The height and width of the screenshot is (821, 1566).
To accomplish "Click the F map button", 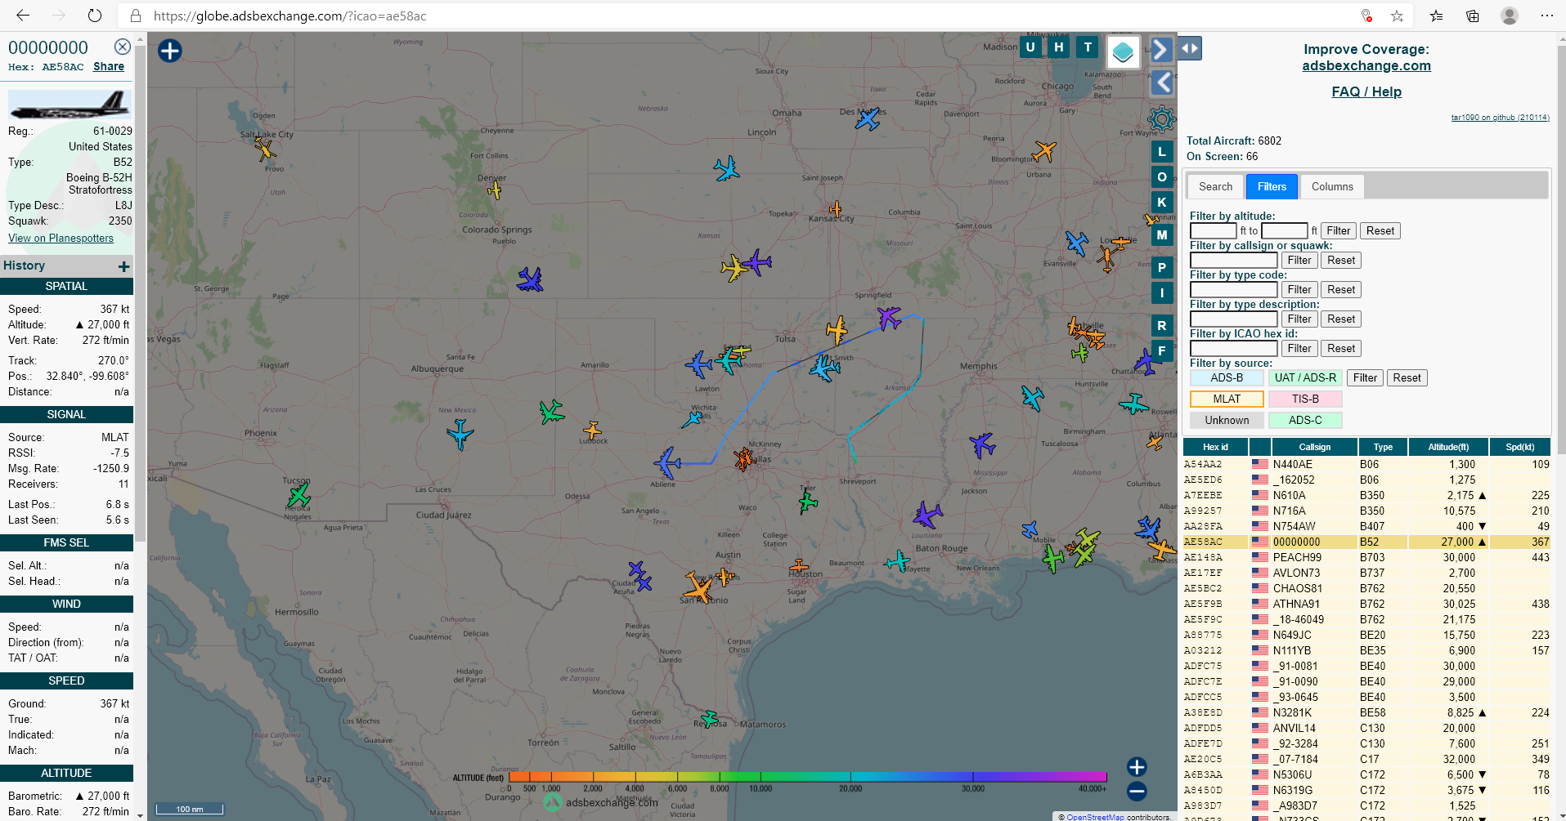I will pos(1162,351).
